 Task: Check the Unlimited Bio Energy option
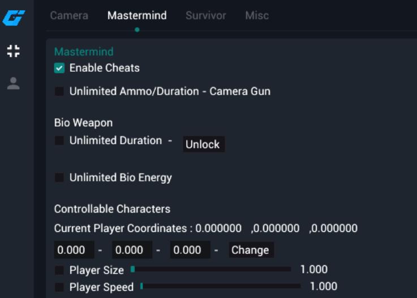point(59,178)
